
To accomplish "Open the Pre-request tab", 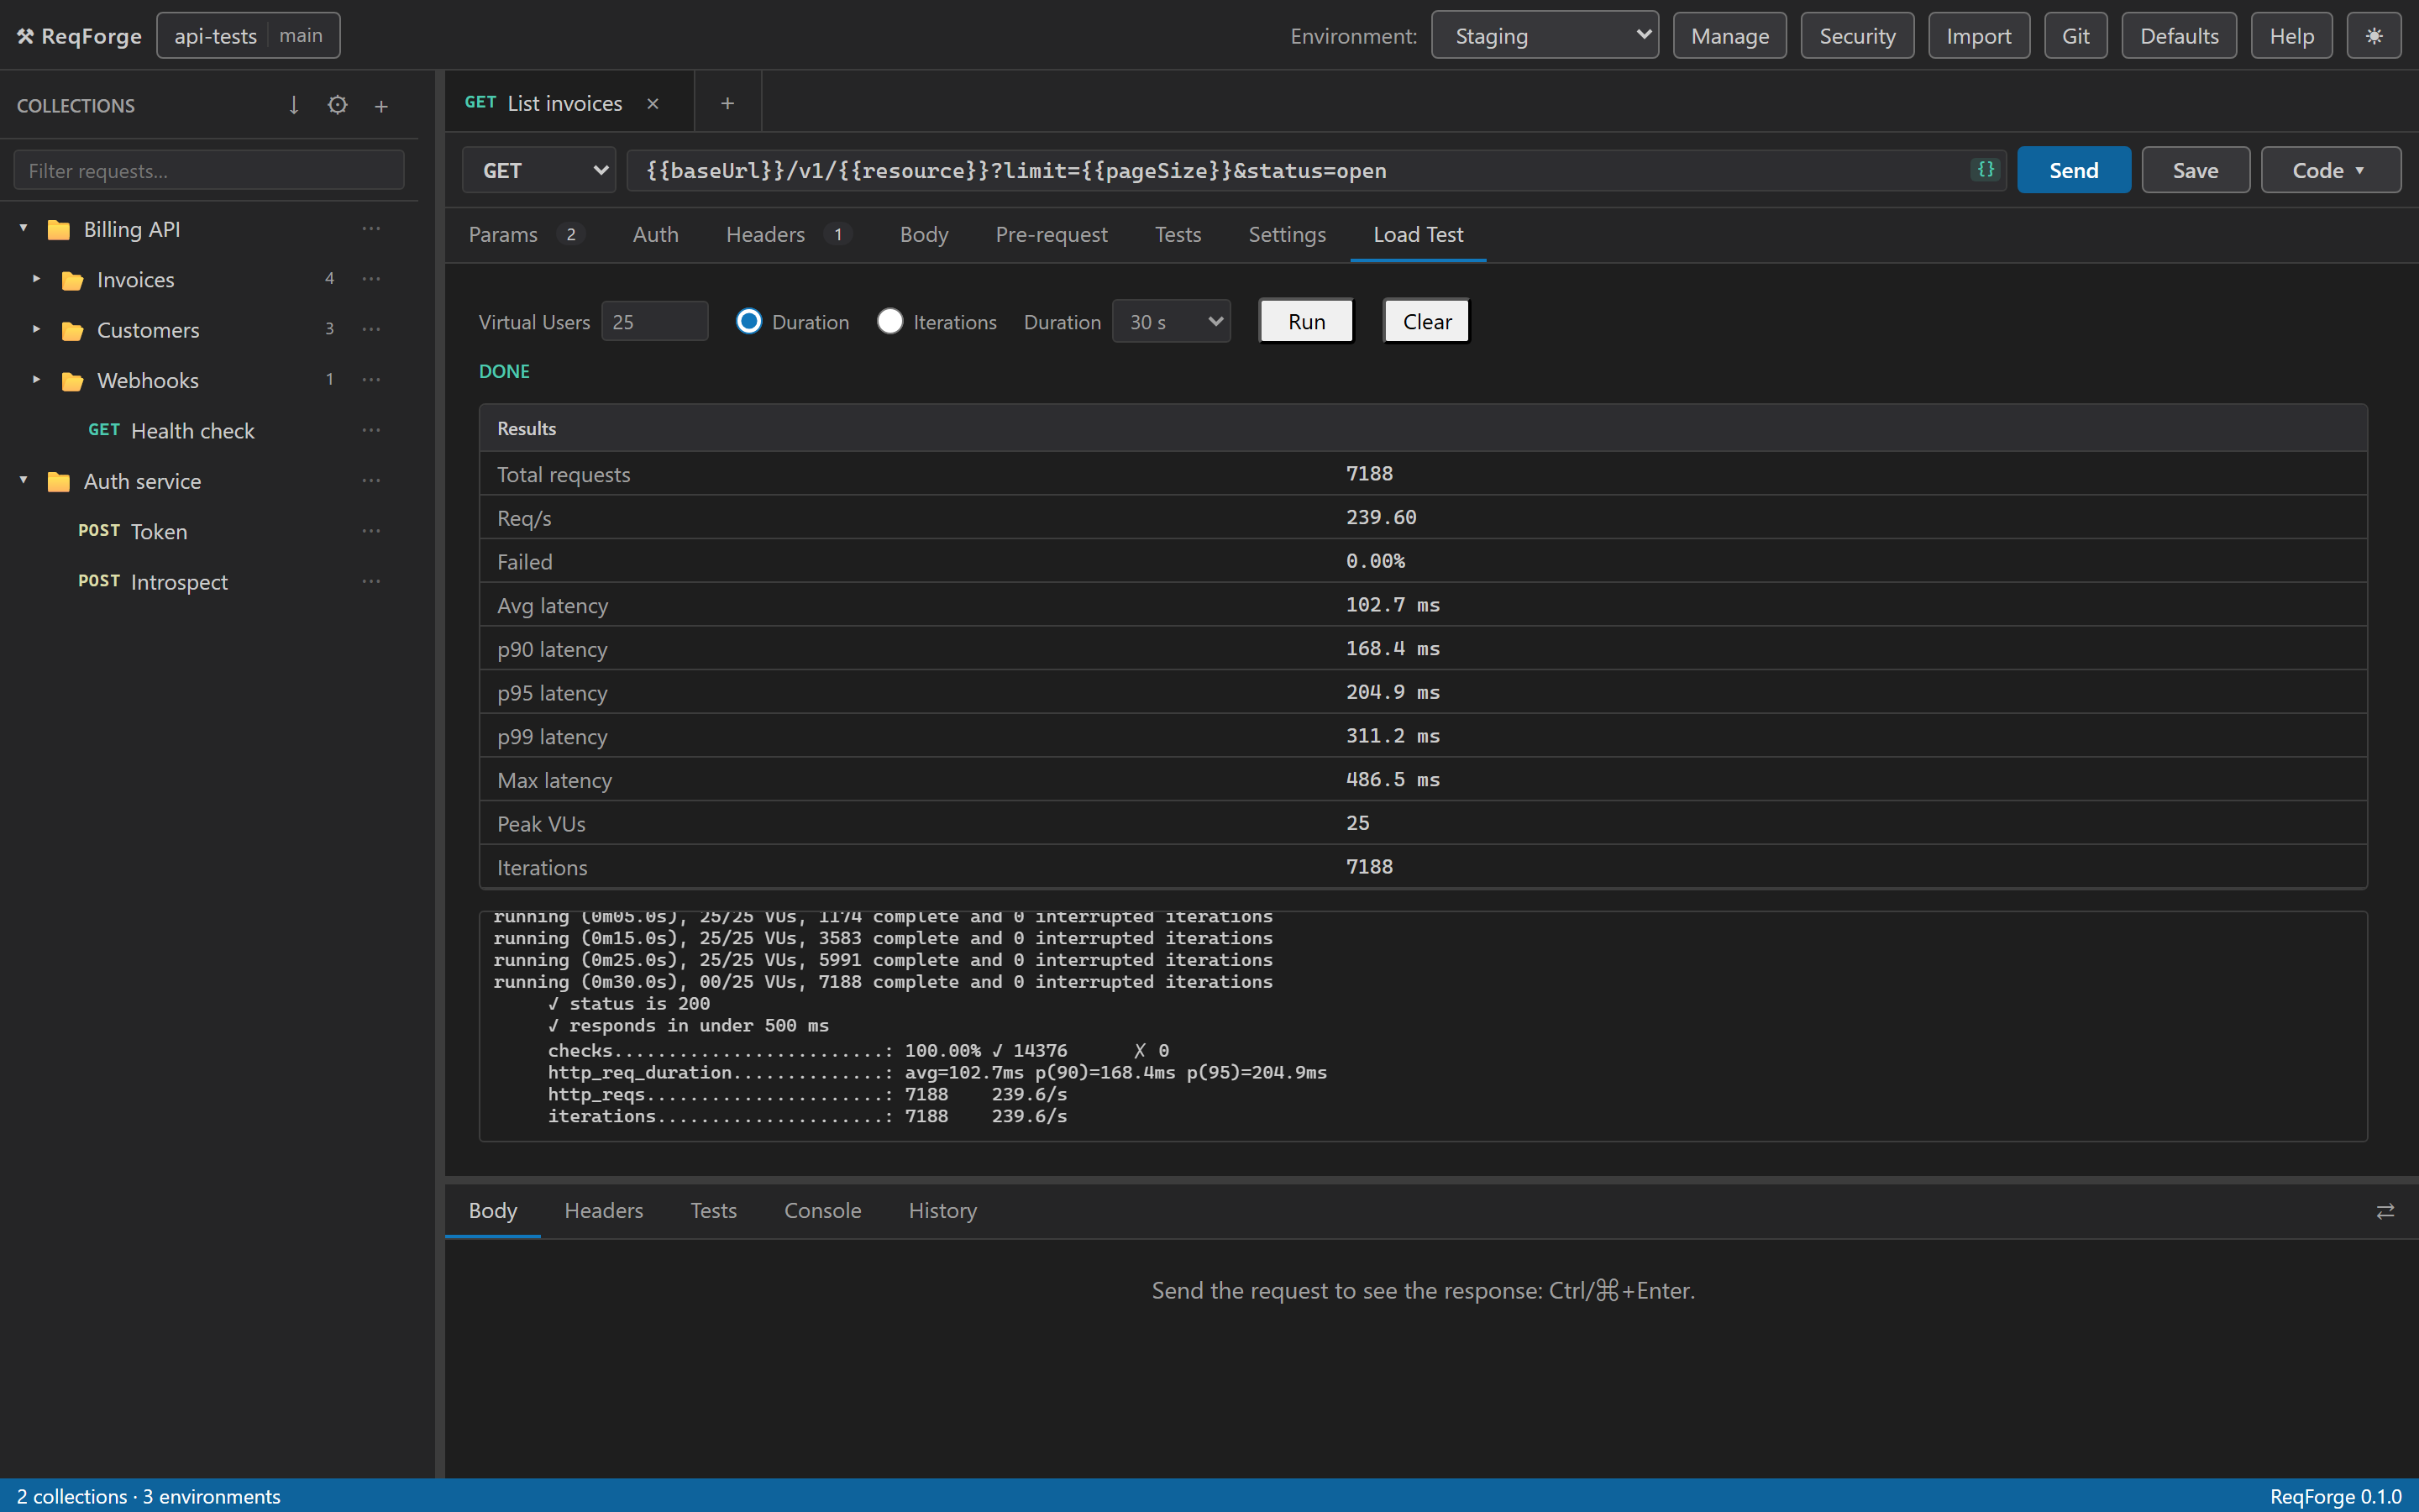I will click(x=1052, y=234).
